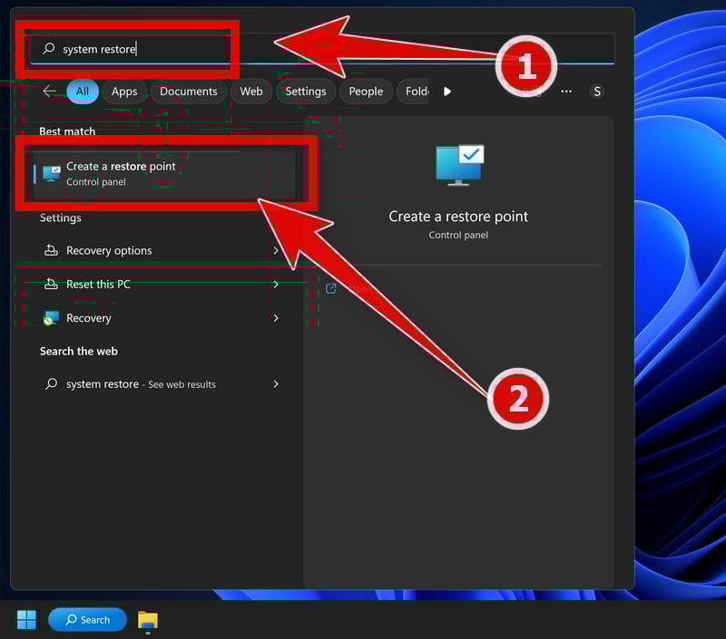This screenshot has width=726, height=639.
Task: Click the web search magnifier icon
Action: pos(52,383)
